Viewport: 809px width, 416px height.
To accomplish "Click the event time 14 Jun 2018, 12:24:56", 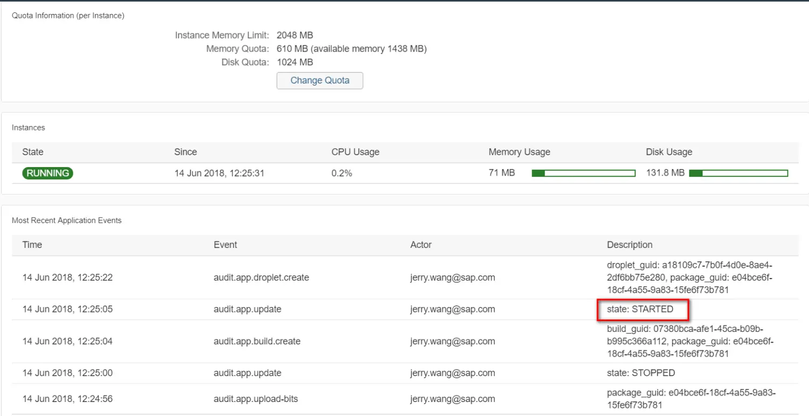I will (x=67, y=399).
